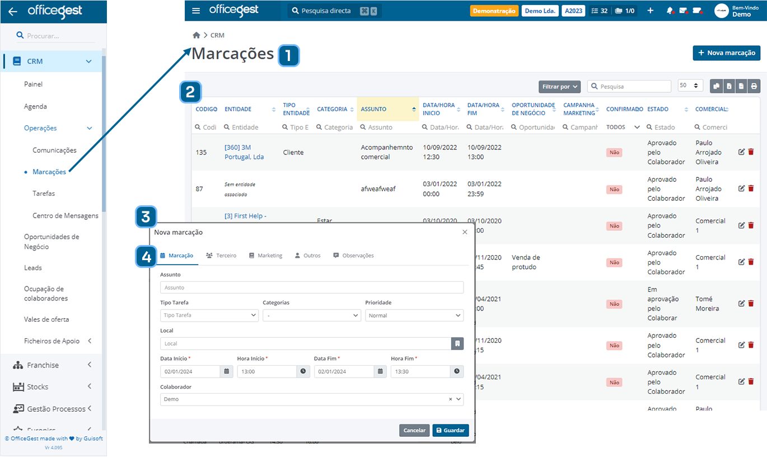Save the appointment with Guardar

(x=450, y=430)
